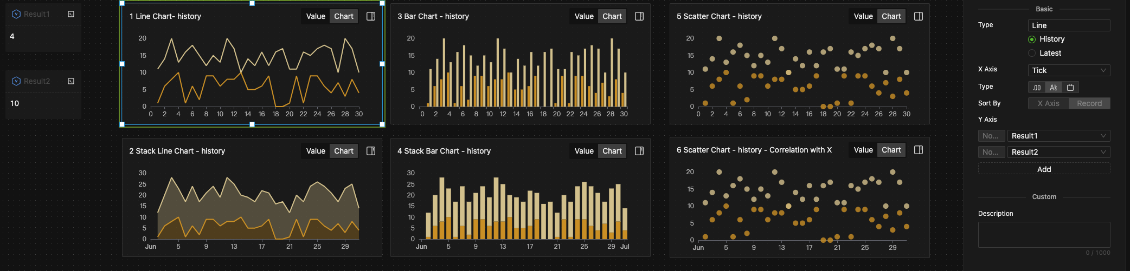Toggle side panel icon on 1 Line Chart

371,16
